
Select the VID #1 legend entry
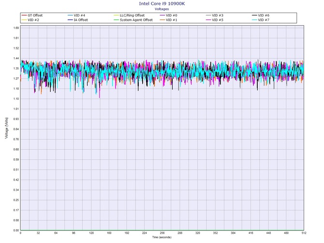point(168,20)
